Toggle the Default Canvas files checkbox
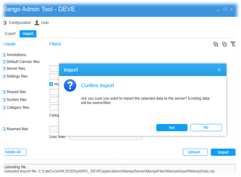Screen dimensions: 241x177 [4, 62]
